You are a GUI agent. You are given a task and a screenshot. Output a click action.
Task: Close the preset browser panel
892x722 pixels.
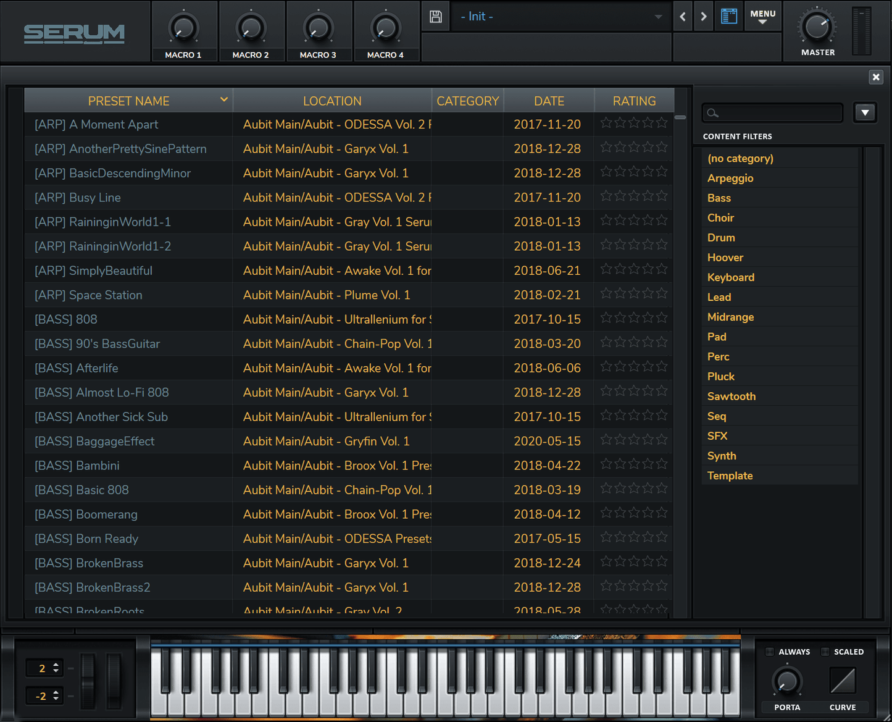click(x=876, y=77)
